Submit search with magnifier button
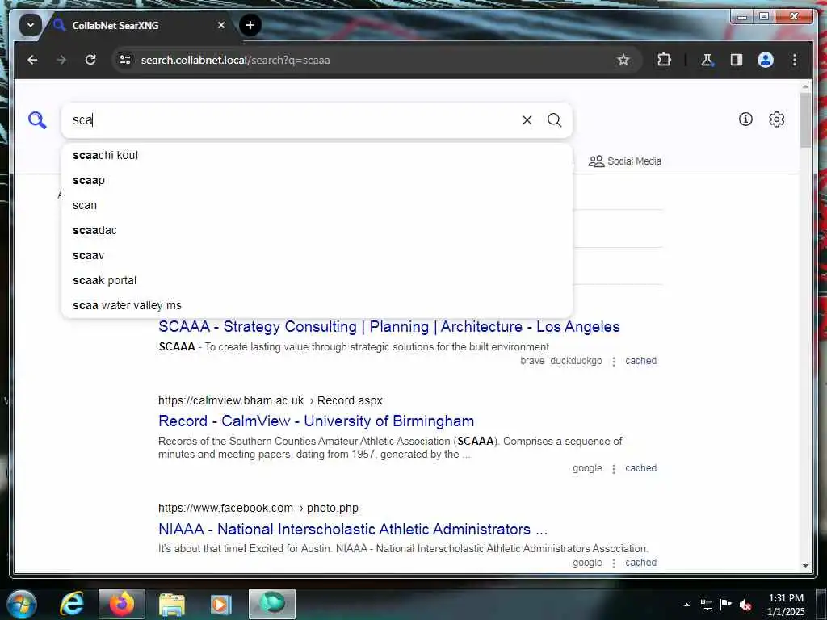This screenshot has height=620, width=827. click(554, 120)
